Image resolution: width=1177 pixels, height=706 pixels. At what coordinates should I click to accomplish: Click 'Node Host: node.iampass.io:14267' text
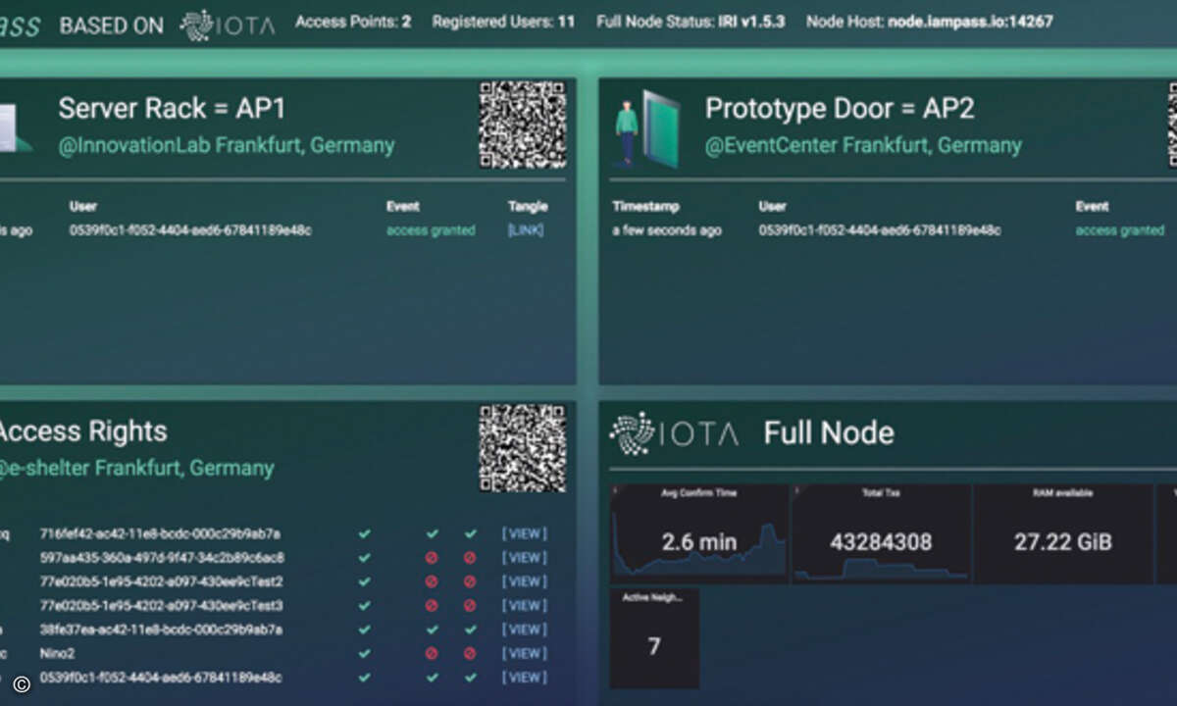coord(930,21)
